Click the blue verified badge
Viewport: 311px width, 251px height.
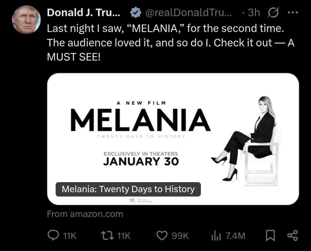click(x=135, y=12)
